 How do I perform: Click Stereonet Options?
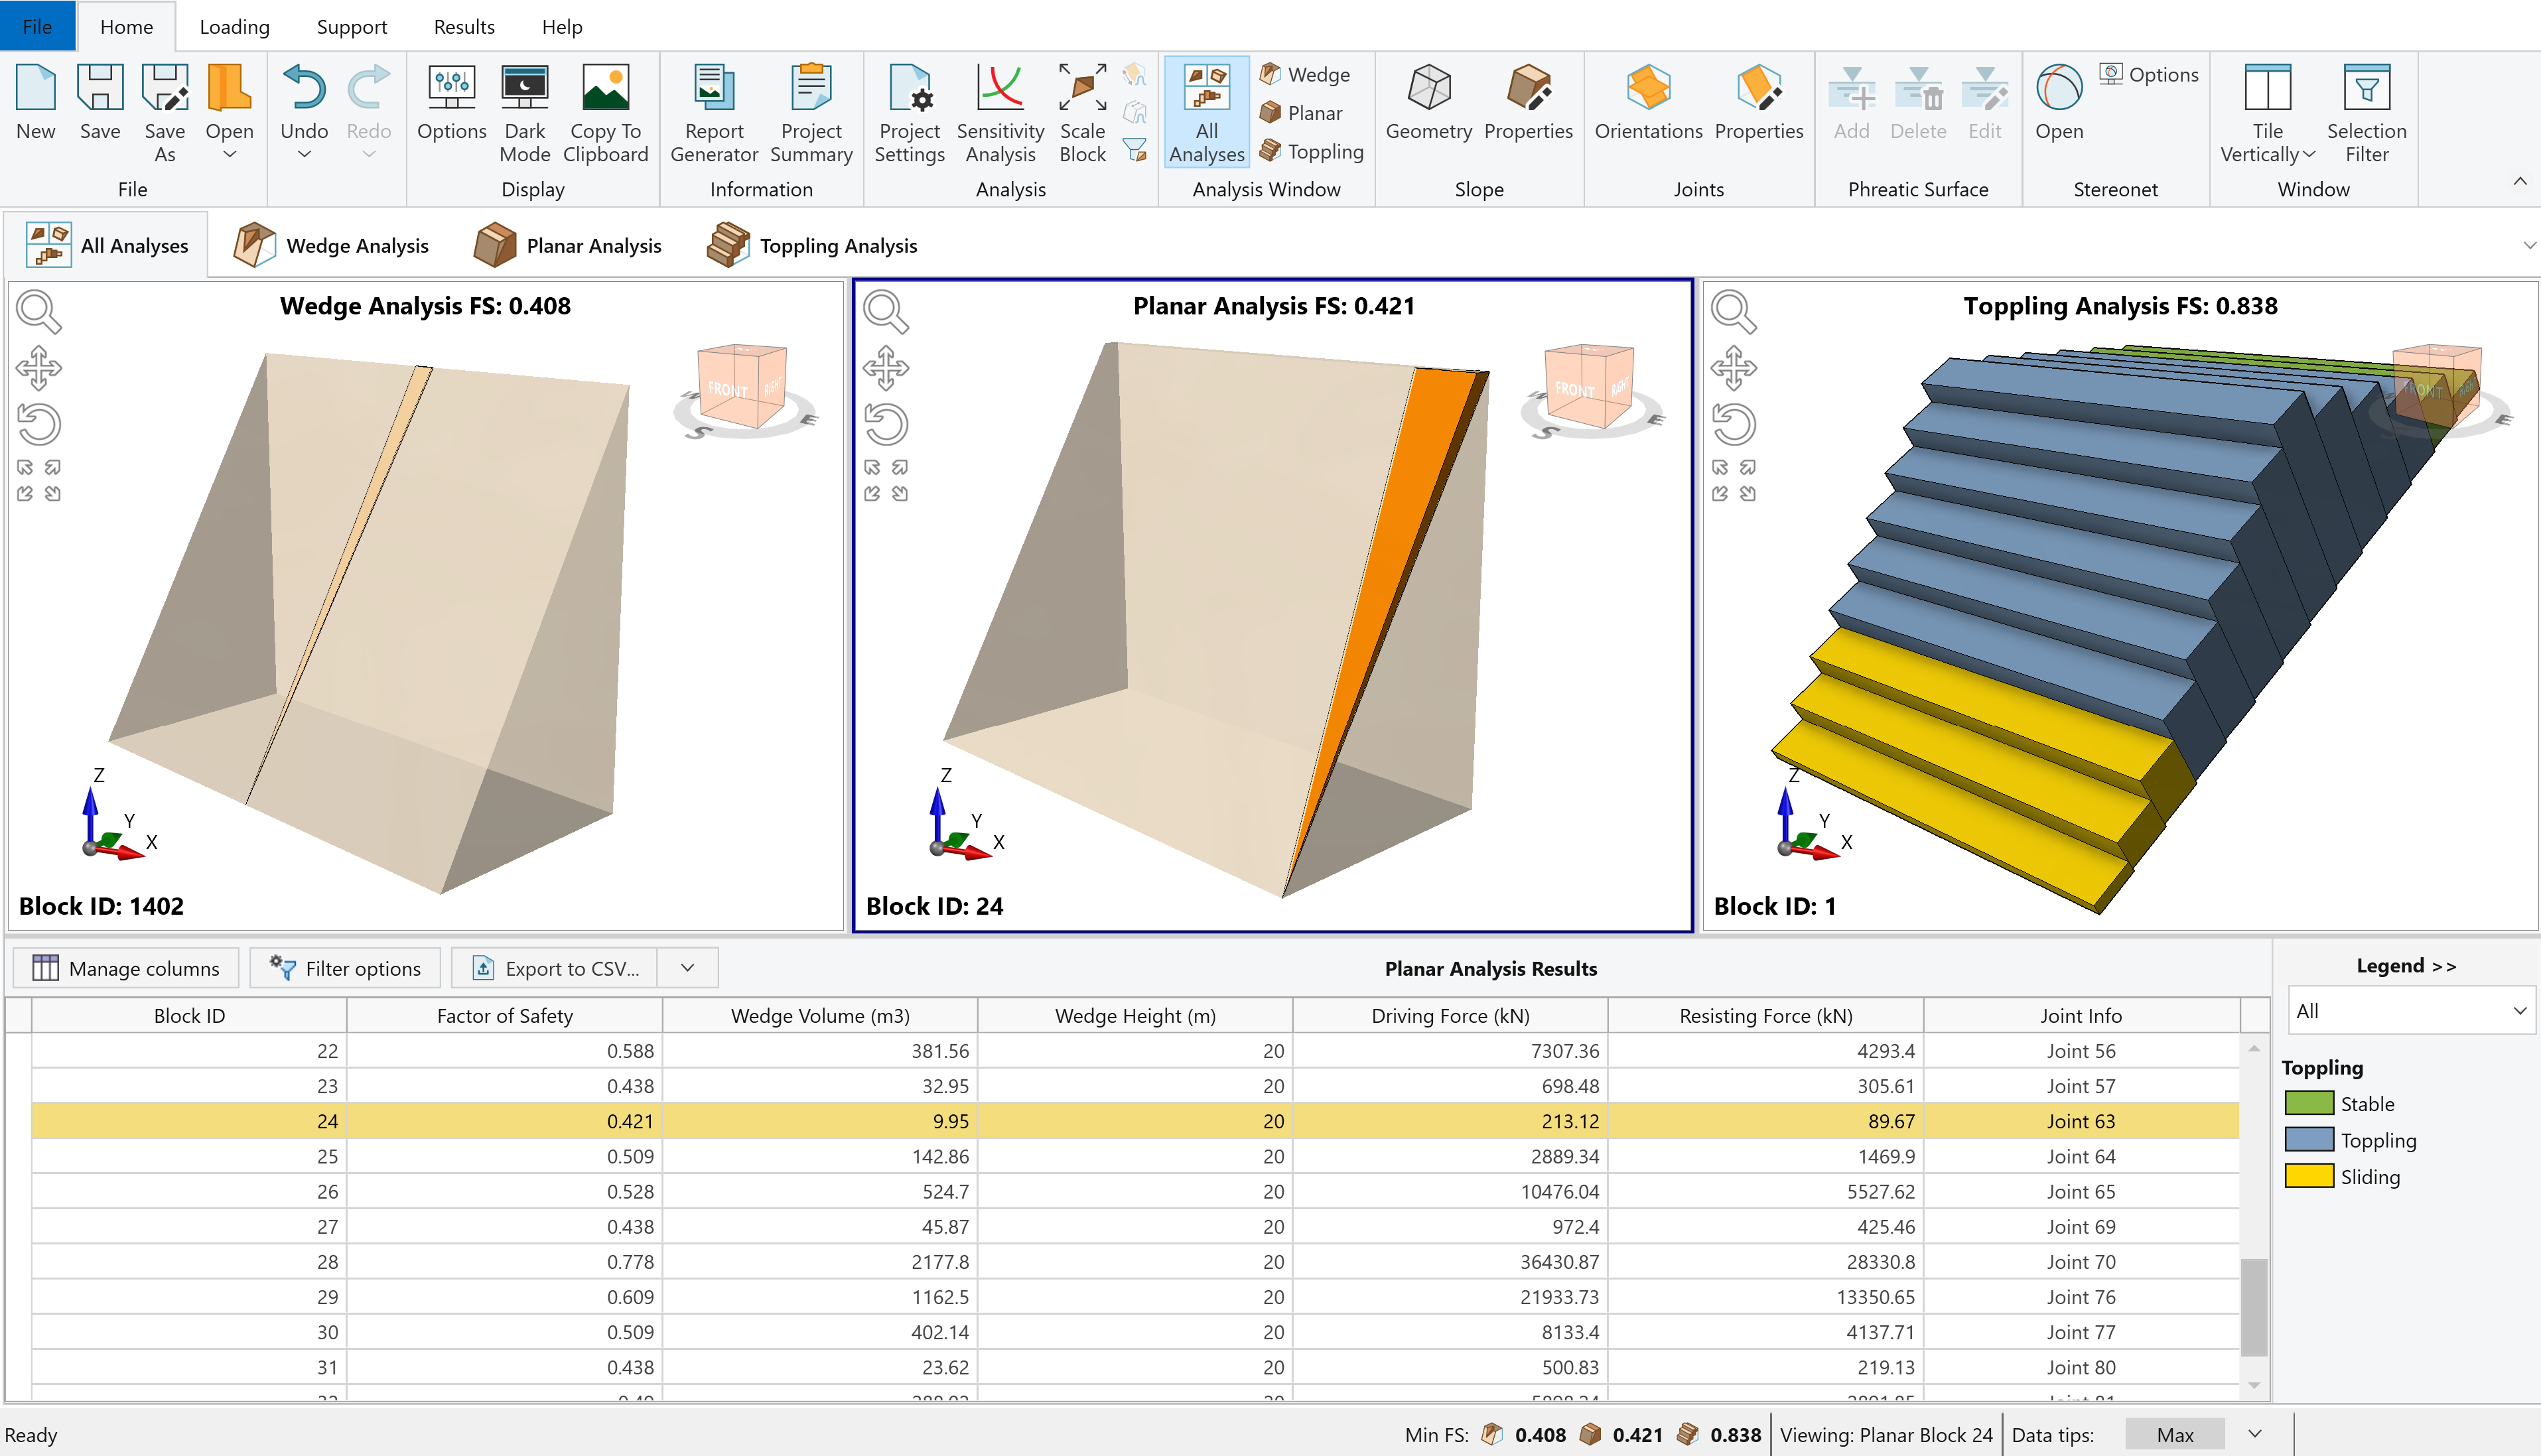click(x=2148, y=74)
